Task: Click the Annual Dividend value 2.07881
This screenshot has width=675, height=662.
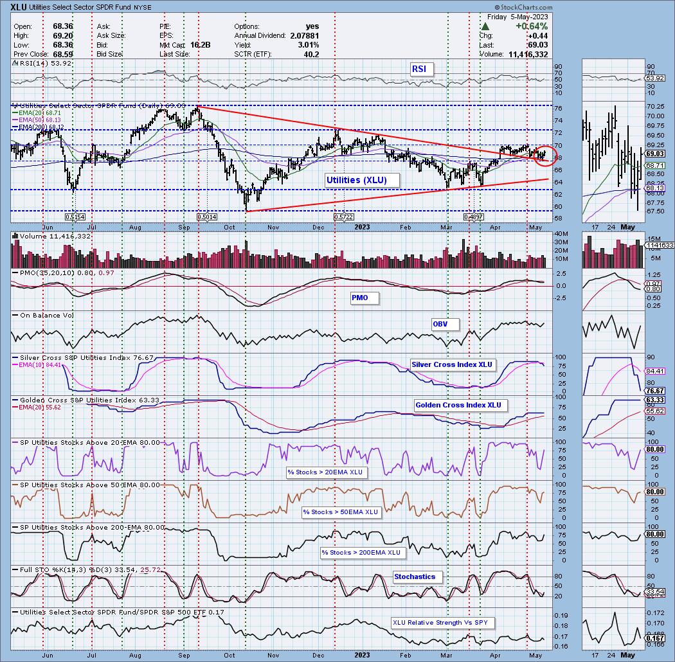Action: point(304,36)
